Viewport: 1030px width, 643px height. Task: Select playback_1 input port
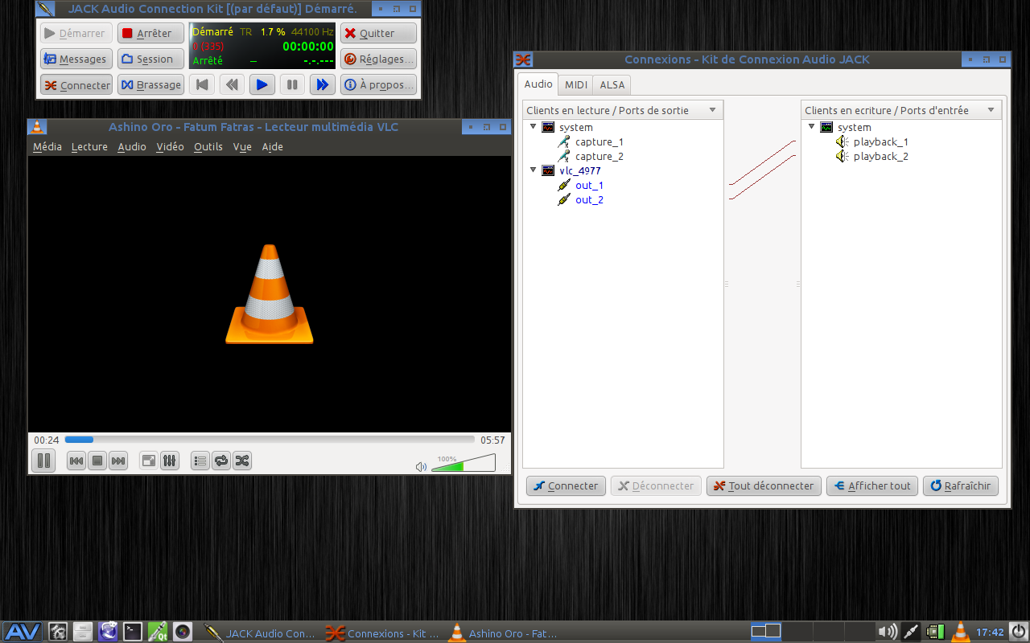click(880, 141)
